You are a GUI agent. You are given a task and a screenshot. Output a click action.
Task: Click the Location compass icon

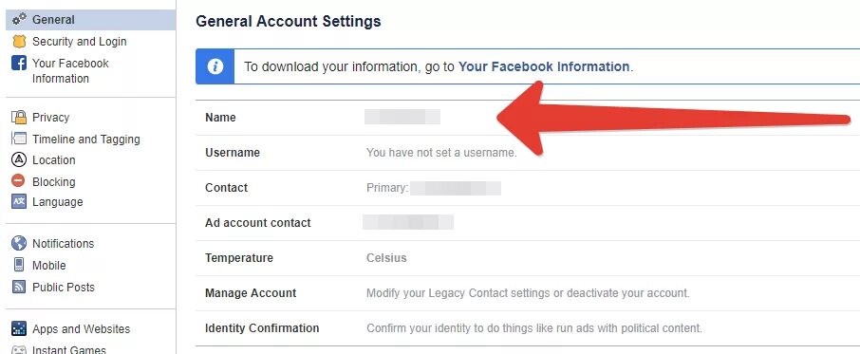click(x=19, y=160)
